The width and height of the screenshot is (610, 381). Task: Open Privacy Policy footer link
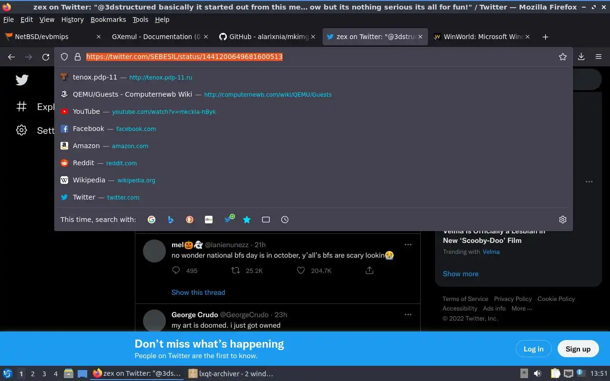click(513, 299)
